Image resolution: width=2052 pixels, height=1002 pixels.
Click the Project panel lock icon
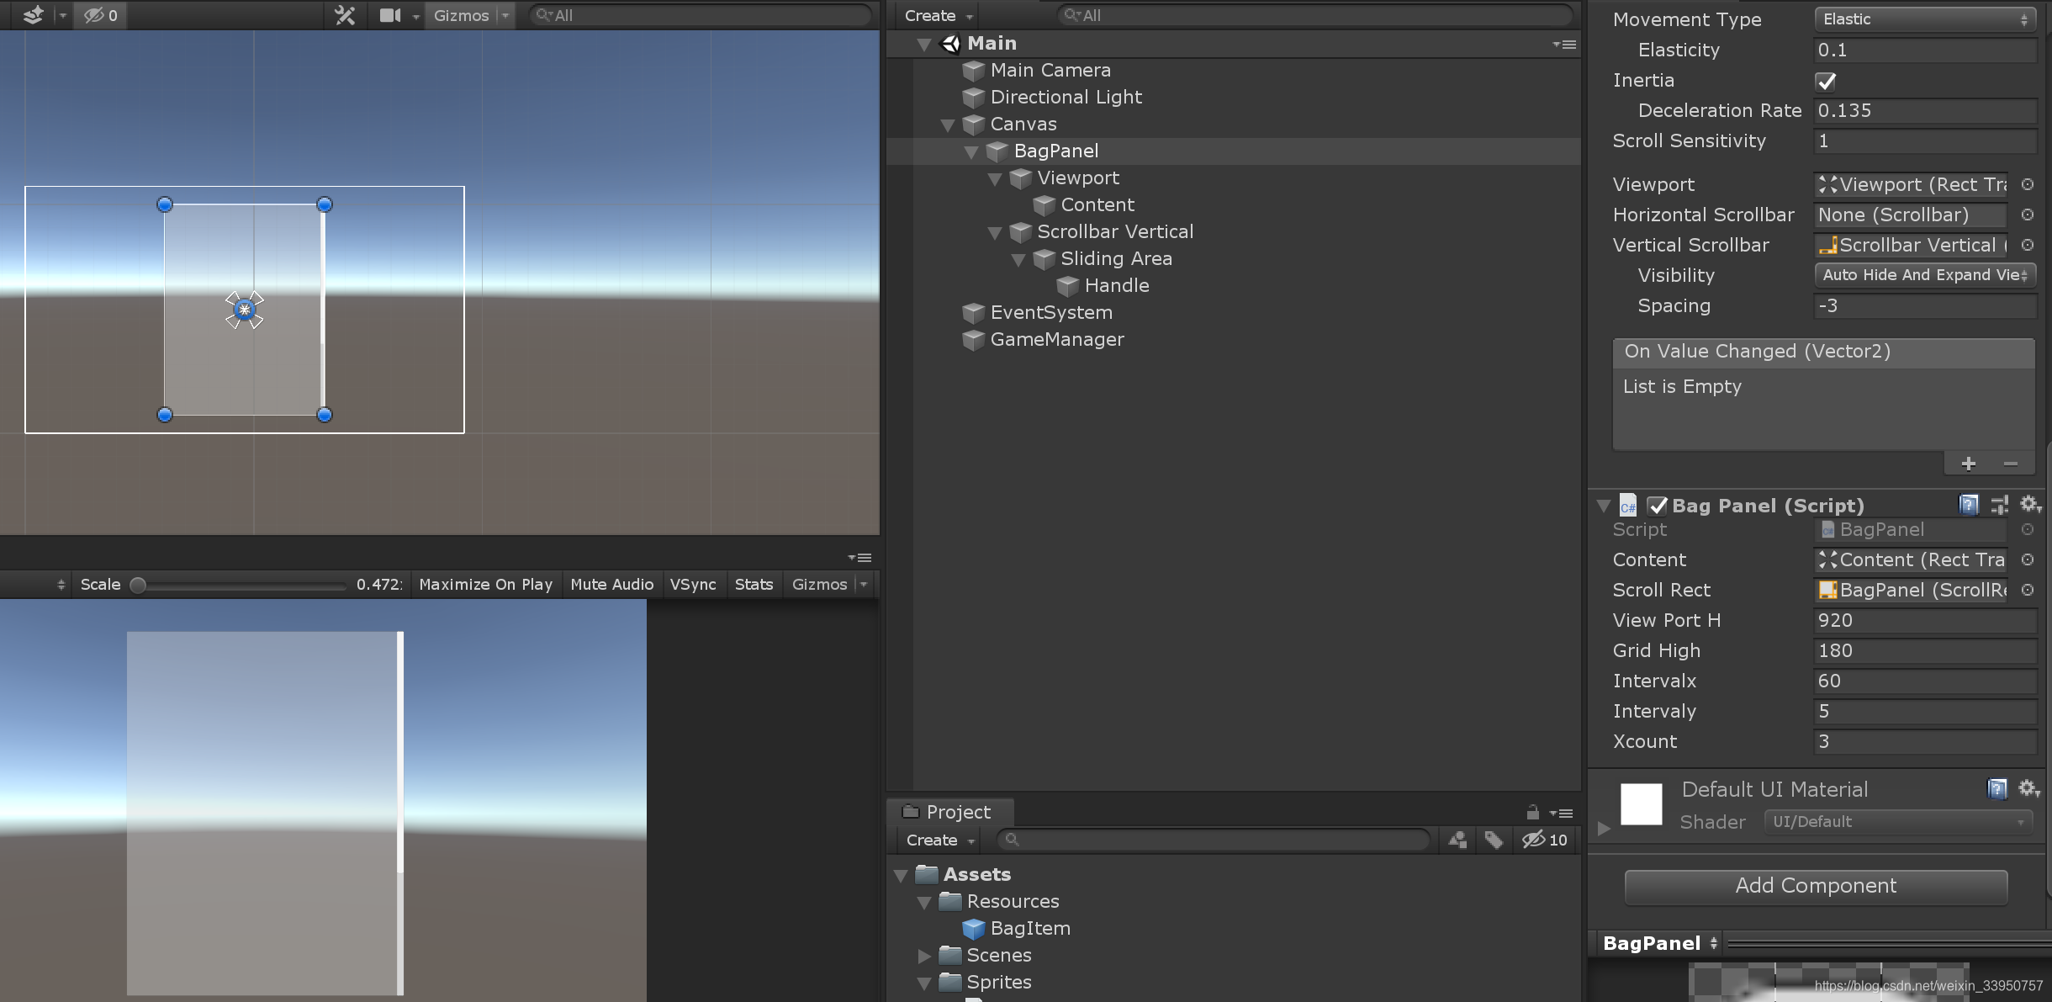pyautogui.click(x=1532, y=813)
